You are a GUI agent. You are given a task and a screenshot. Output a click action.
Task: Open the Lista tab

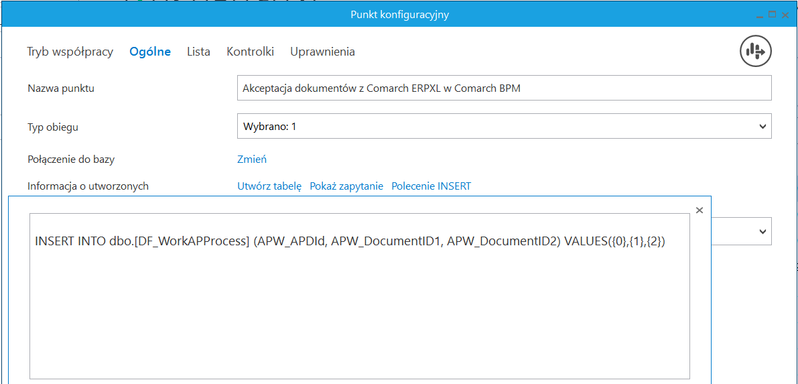(198, 52)
